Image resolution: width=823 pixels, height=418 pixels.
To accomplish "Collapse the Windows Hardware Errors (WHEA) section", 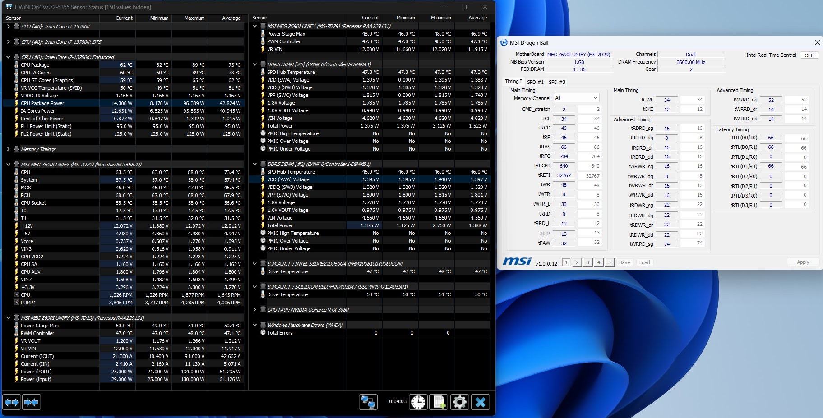I will pyautogui.click(x=254, y=325).
